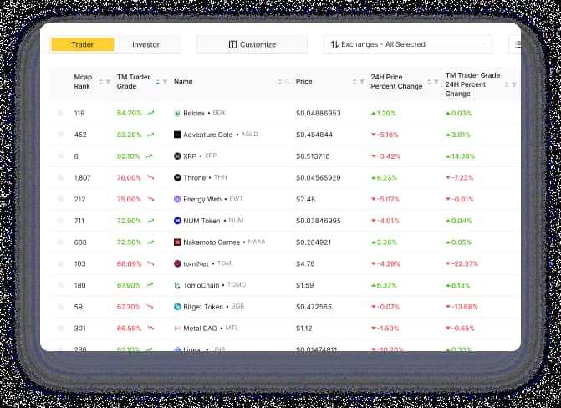Click the 76.00% trader grade for Throne

tap(129, 177)
